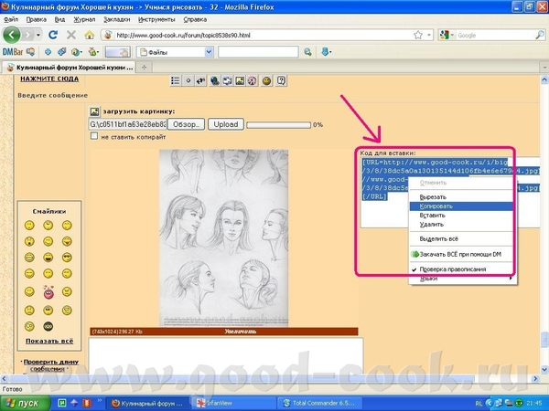Toggle 'Проверка правописания' in the context menu

[x=452, y=269]
